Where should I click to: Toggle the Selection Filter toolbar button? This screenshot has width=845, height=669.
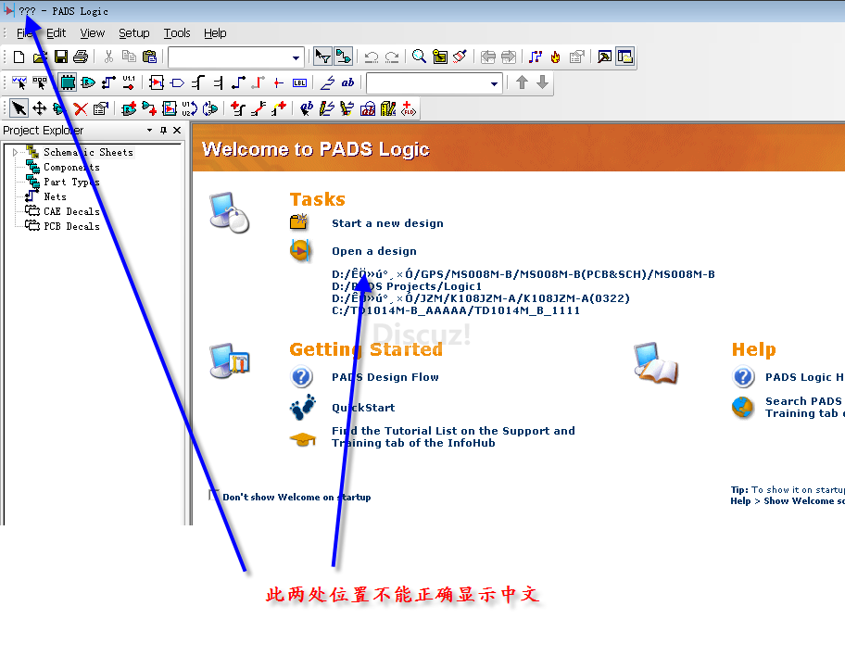coord(322,57)
